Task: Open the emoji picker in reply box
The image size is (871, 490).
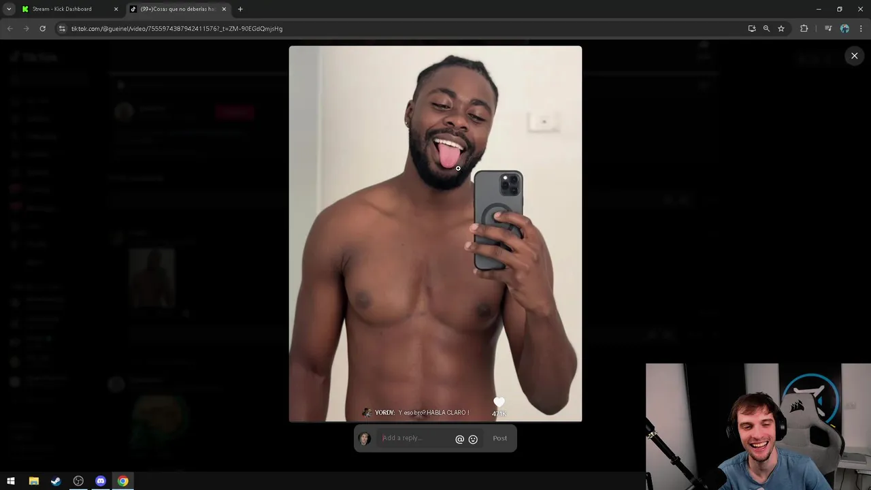Action: coord(473,439)
